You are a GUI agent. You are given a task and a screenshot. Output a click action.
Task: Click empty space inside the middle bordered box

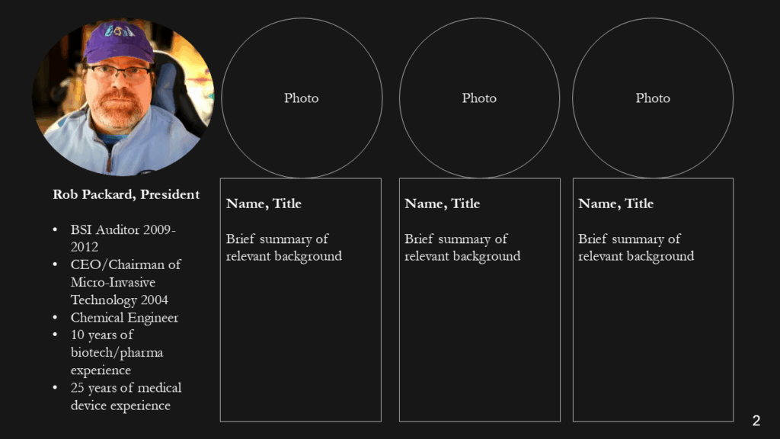tap(479, 343)
